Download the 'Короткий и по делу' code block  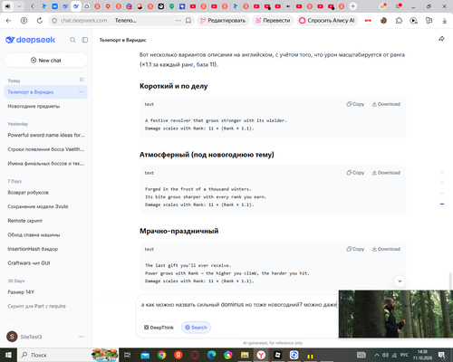pos(386,104)
